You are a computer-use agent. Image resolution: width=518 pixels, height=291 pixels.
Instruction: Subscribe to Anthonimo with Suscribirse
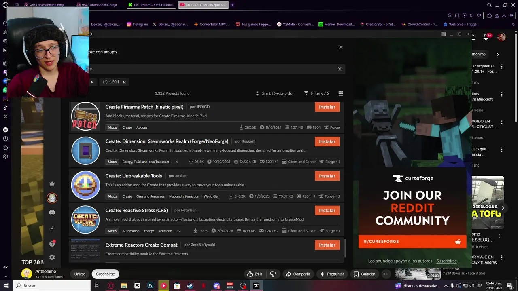coord(105,274)
